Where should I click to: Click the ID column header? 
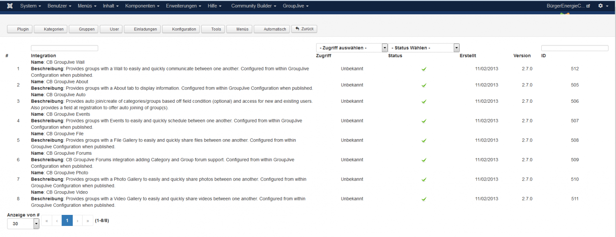click(544, 56)
